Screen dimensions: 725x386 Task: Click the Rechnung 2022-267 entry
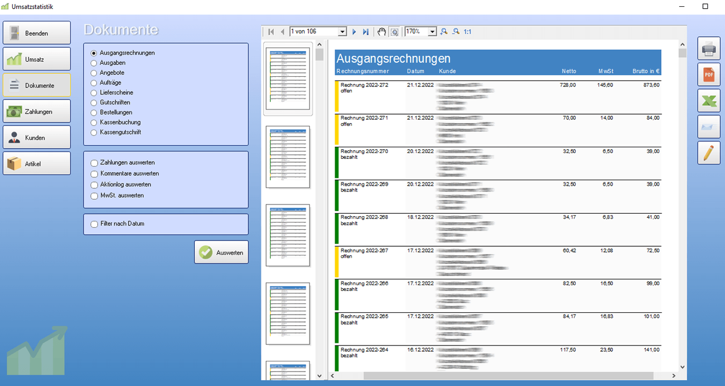364,250
